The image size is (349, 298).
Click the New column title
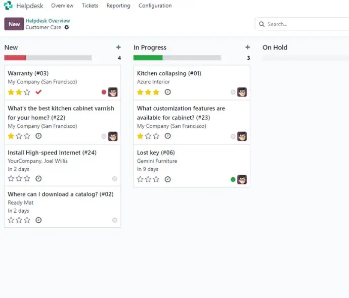11,47
